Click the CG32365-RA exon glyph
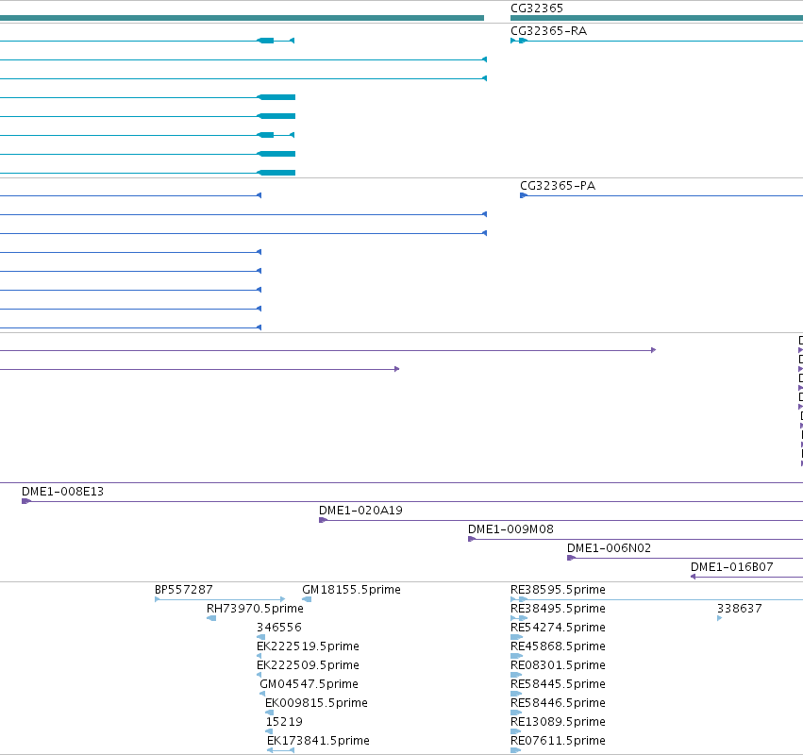 (x=523, y=41)
